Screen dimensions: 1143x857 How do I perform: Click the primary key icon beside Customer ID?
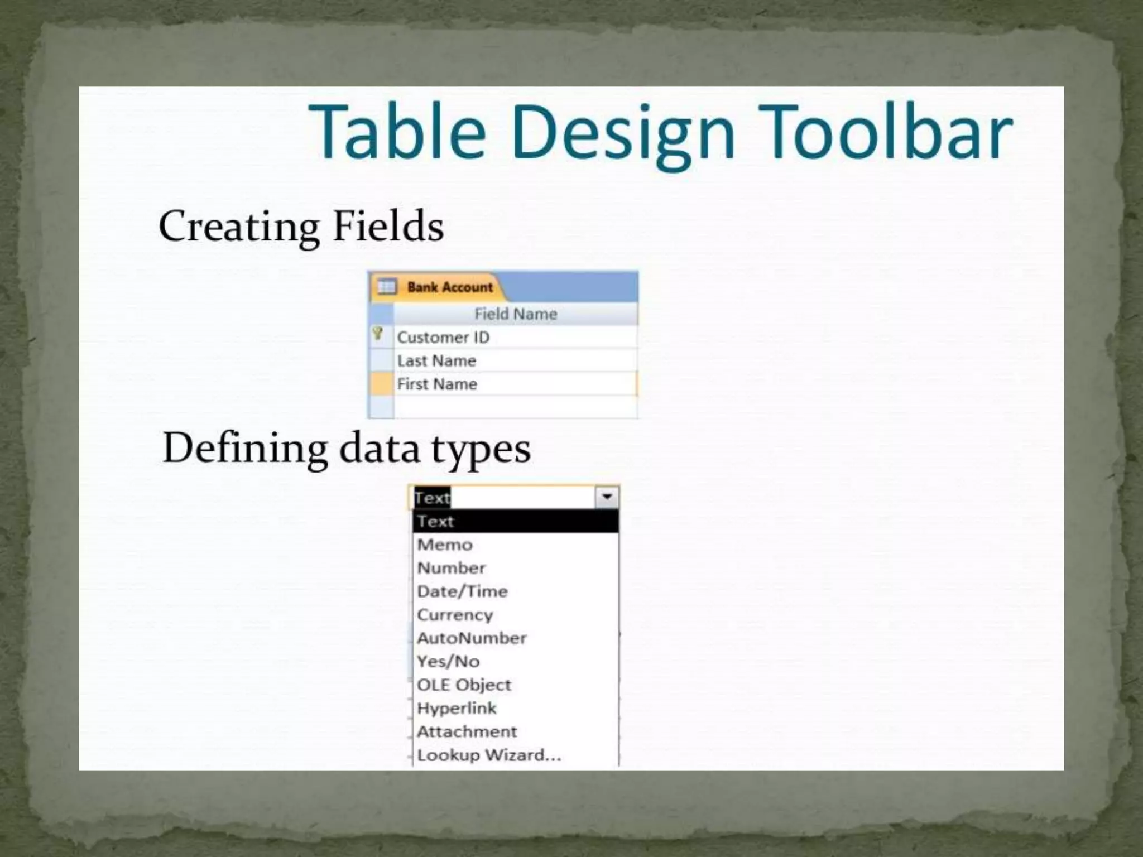[378, 335]
